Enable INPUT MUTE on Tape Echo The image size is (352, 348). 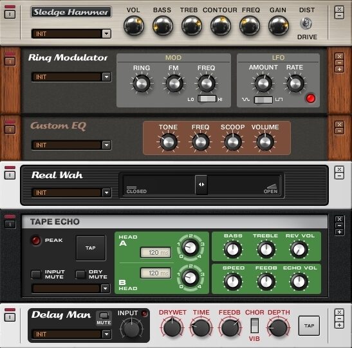click(x=36, y=275)
